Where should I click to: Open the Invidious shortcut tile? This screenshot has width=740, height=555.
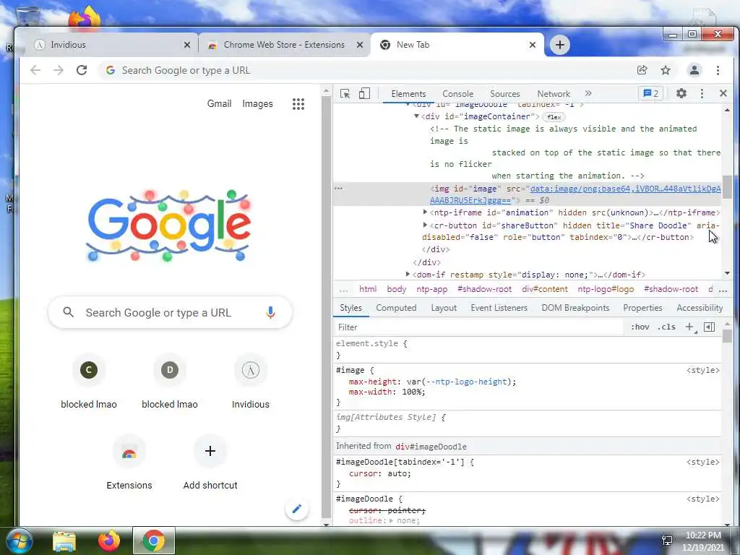251,383
